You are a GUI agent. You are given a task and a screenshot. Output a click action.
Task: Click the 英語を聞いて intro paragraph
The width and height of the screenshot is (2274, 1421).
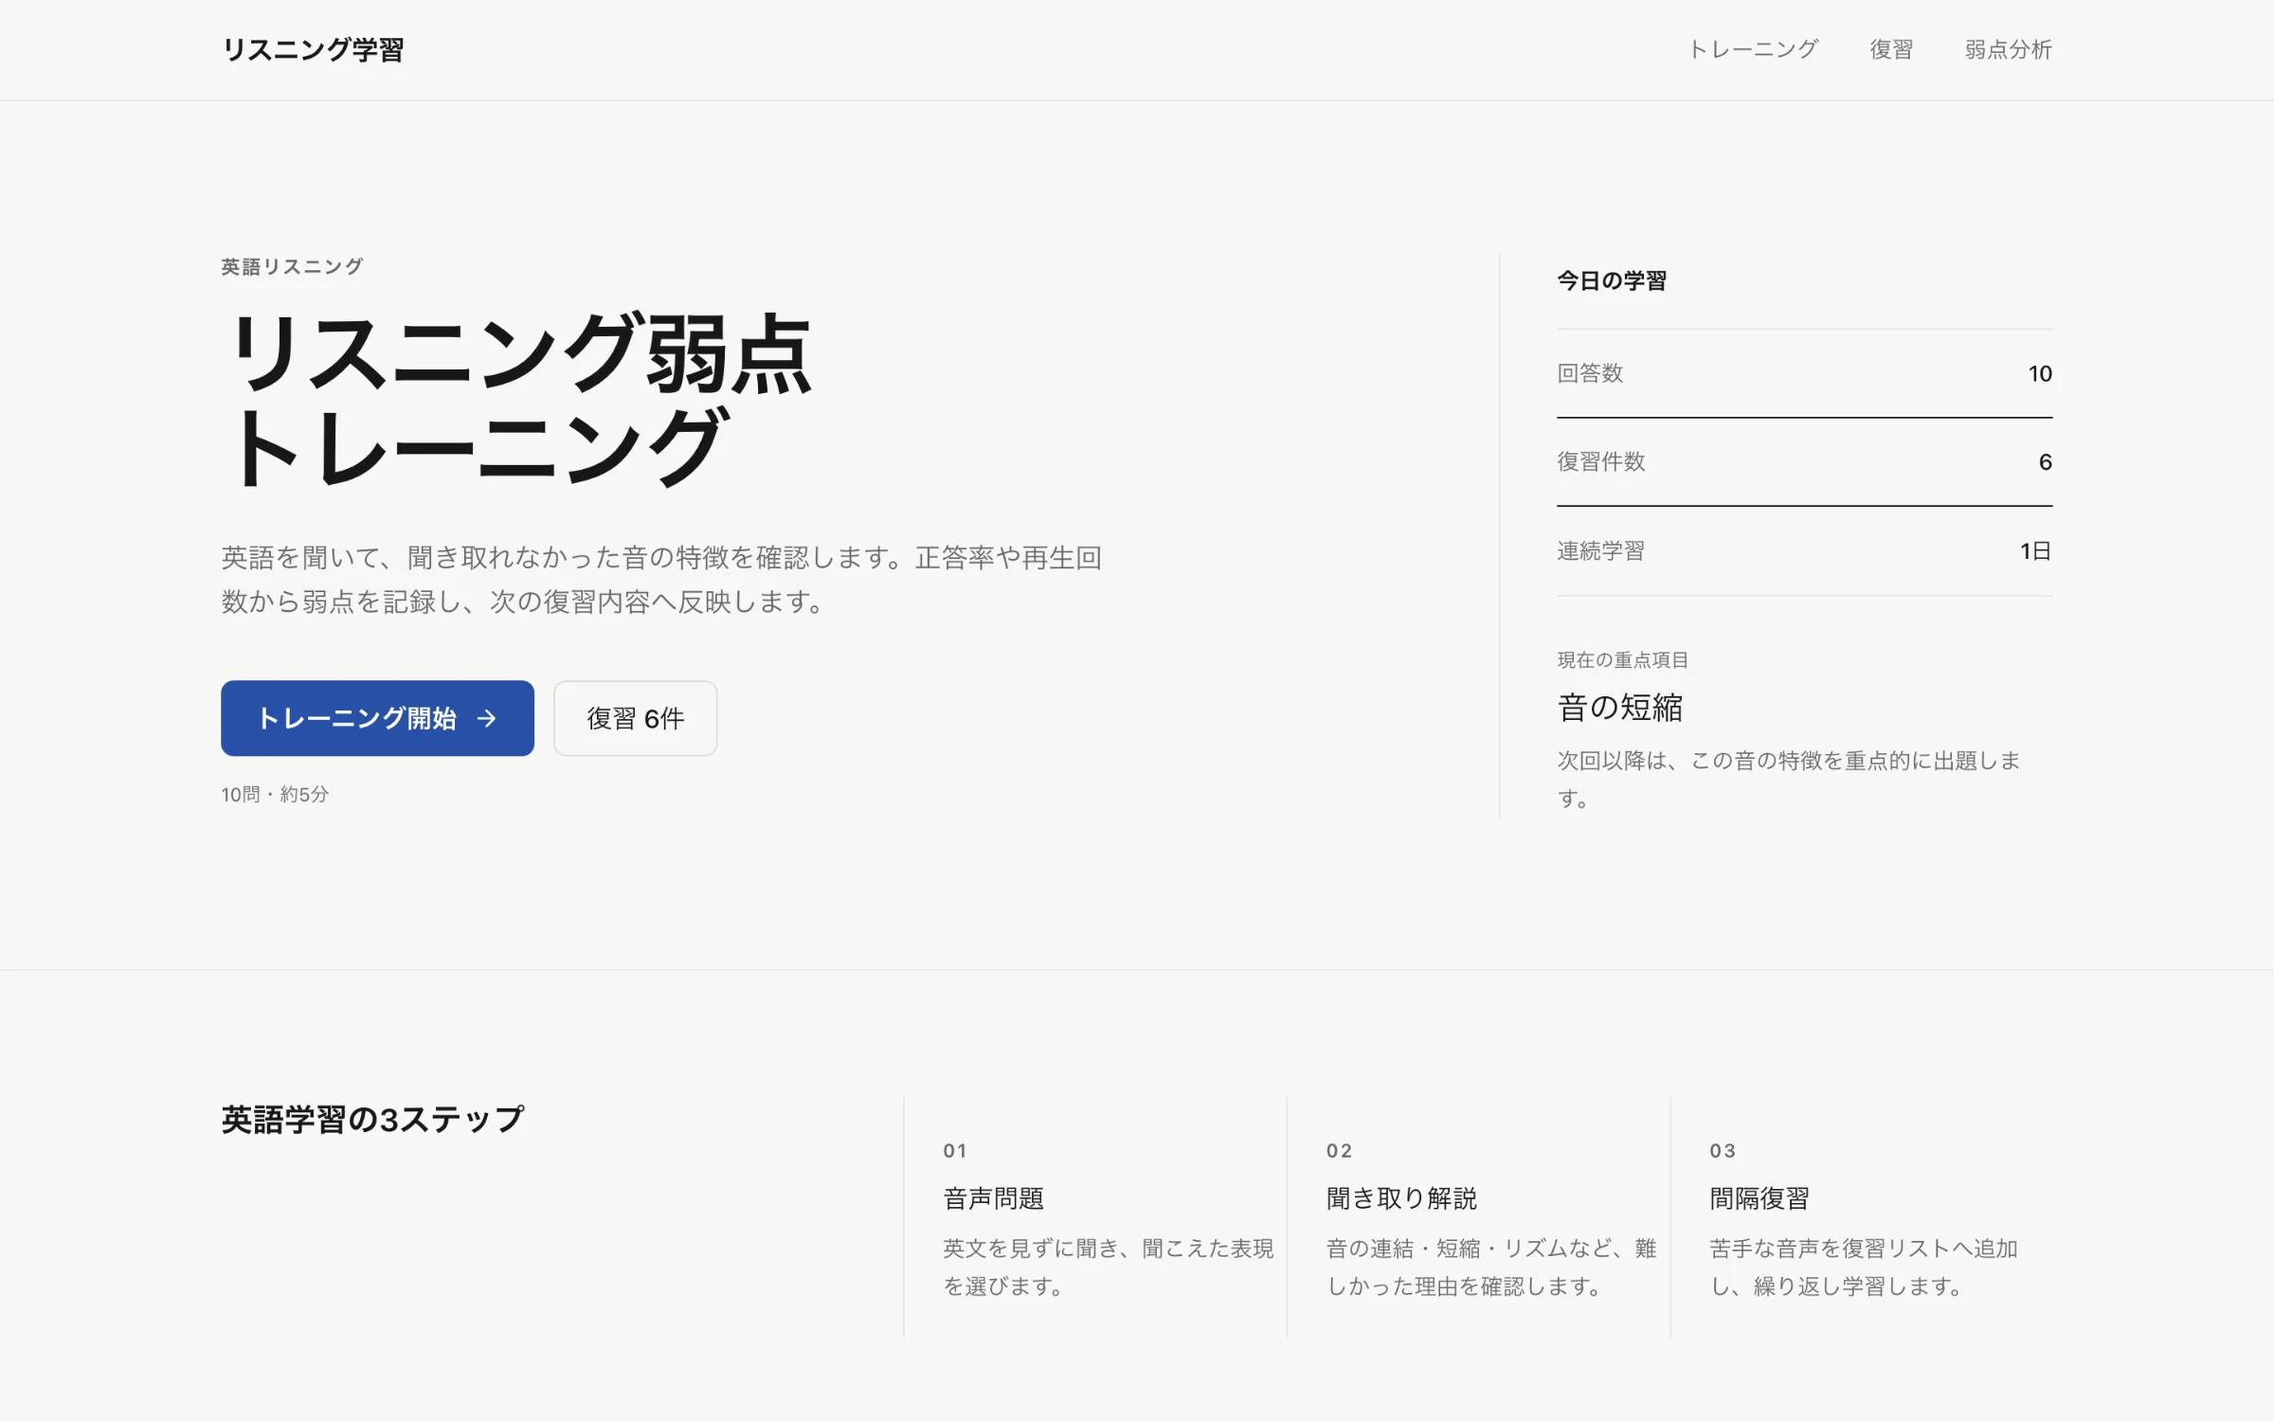pos(661,579)
